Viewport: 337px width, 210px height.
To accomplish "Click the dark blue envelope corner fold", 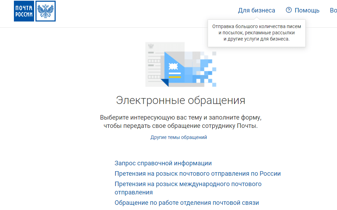I will 165,82.
